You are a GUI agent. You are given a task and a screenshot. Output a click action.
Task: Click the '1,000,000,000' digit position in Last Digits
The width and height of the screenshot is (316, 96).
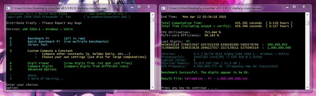279,48
